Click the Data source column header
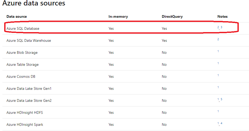 (x=17, y=16)
